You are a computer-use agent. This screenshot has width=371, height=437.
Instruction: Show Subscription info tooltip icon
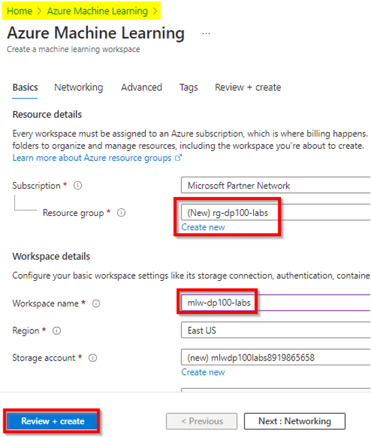(x=78, y=185)
